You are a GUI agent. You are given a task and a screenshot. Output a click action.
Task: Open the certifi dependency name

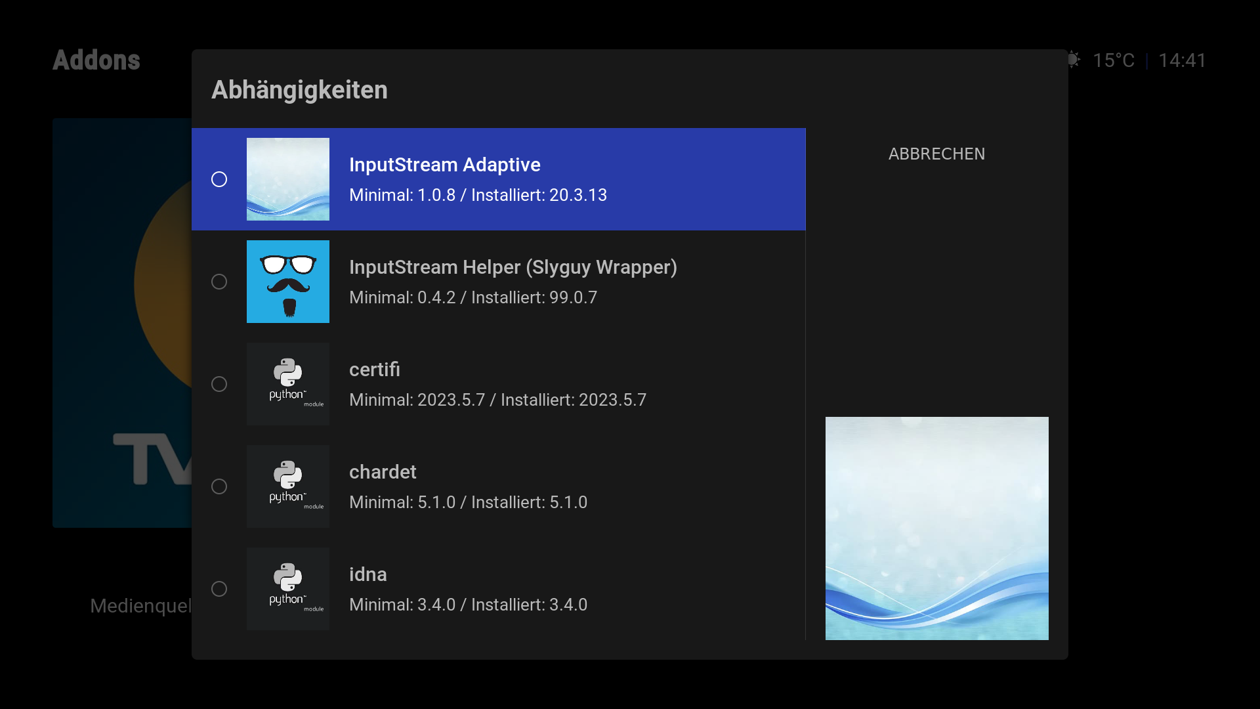click(375, 370)
